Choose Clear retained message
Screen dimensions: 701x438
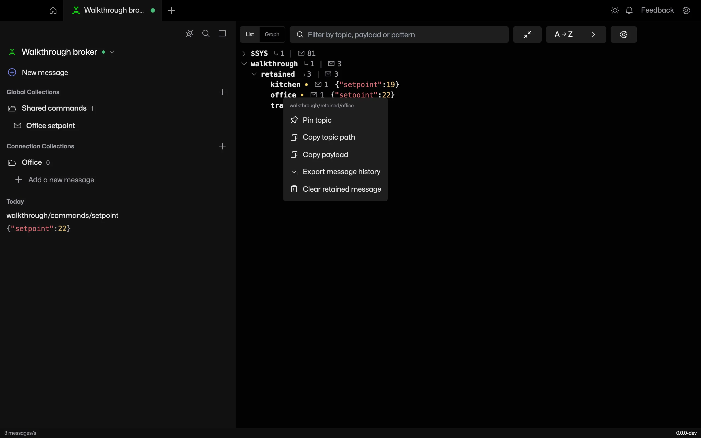335,189
